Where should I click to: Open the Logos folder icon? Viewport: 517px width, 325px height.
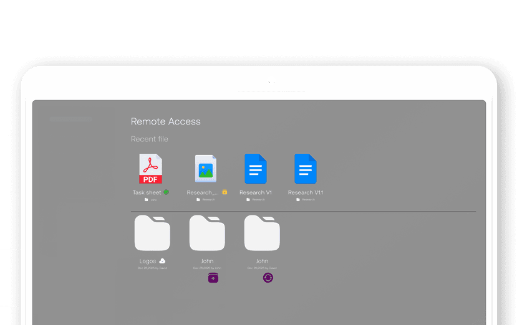click(152, 233)
